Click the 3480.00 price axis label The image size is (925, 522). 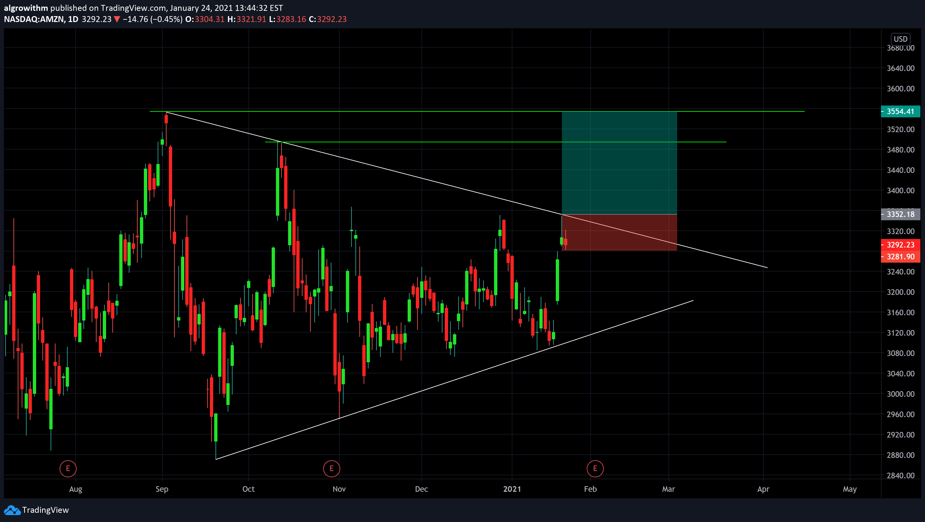tap(901, 150)
